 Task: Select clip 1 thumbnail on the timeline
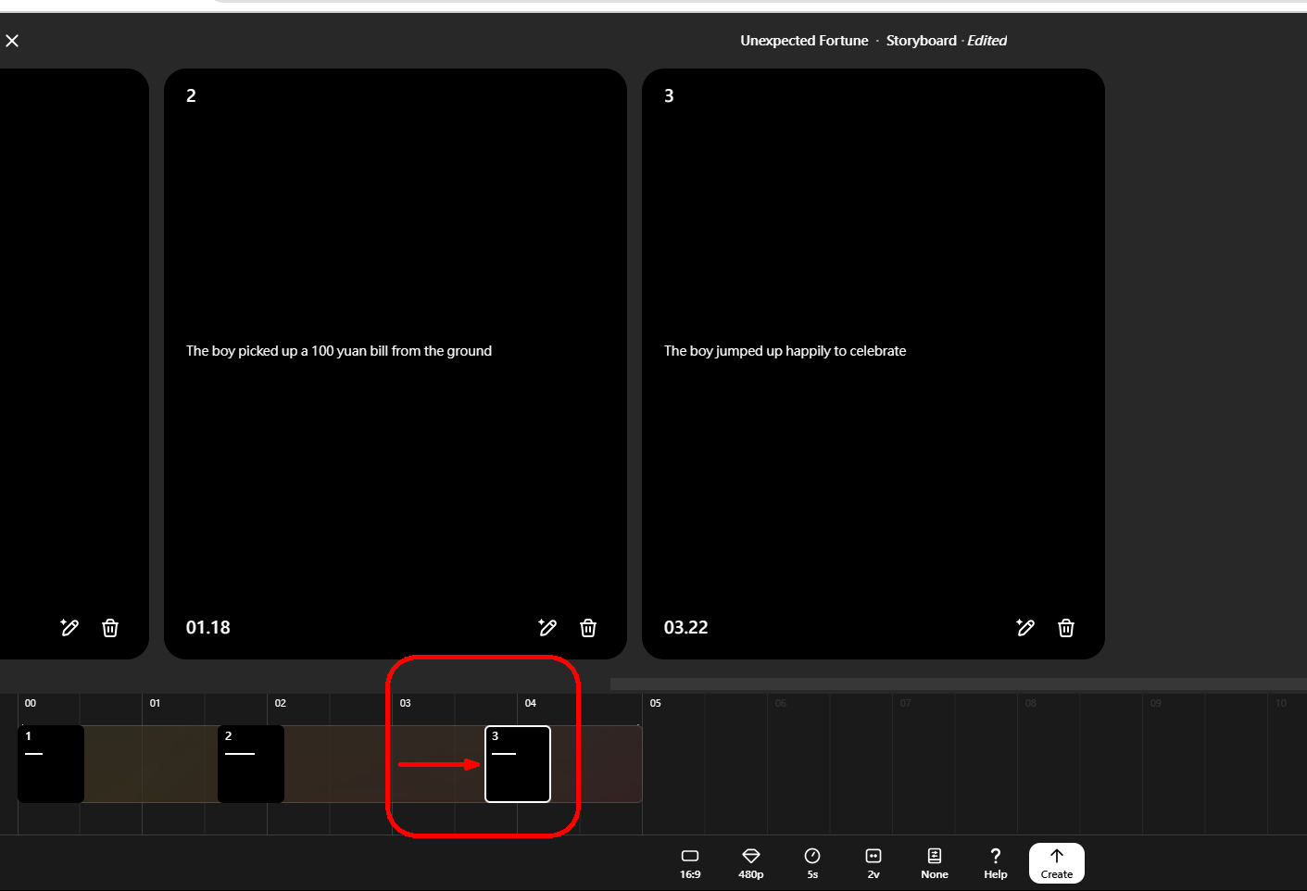pyautogui.click(x=51, y=764)
